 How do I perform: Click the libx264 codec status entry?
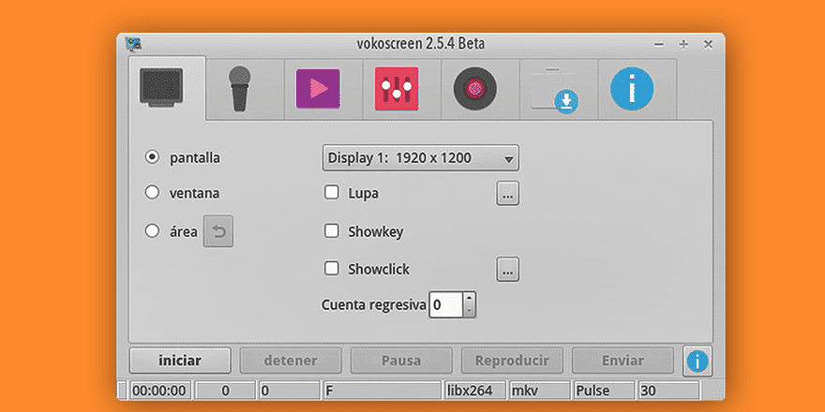(x=475, y=390)
